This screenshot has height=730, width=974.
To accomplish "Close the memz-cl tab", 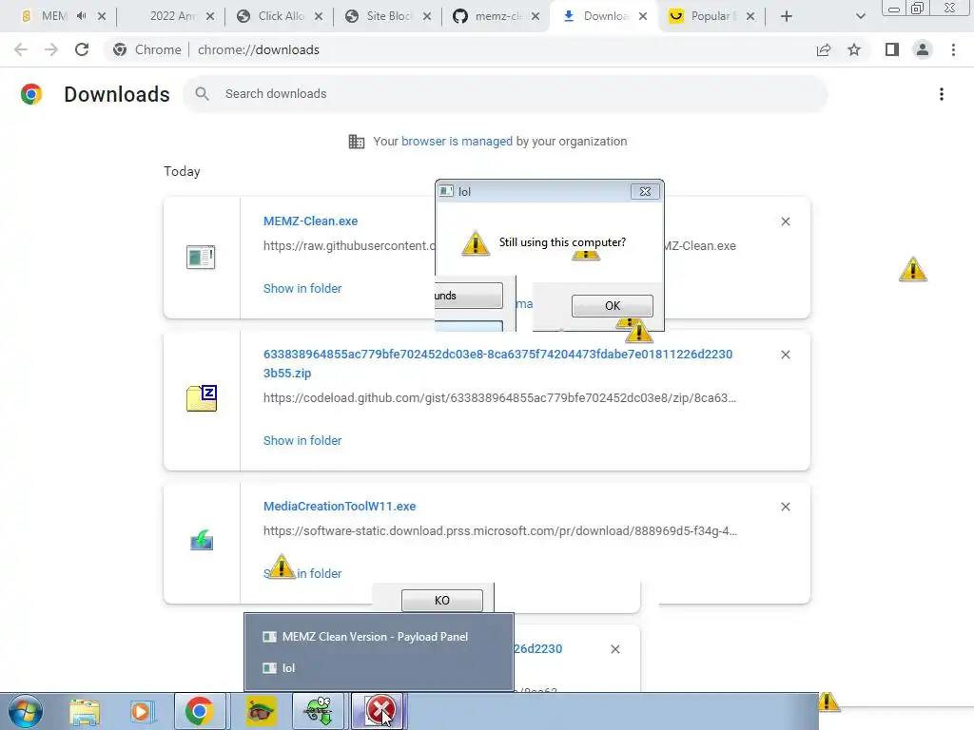I will pos(536,16).
